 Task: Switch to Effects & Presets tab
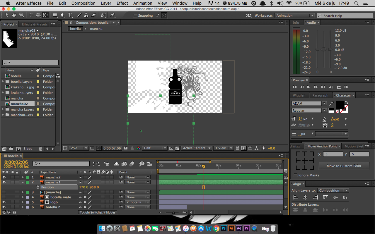[35, 24]
